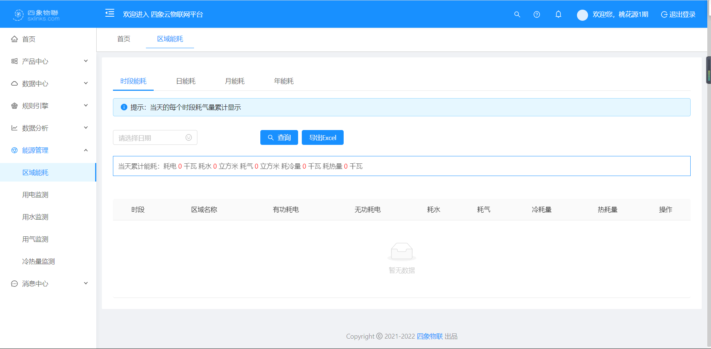This screenshot has height=349, width=711.
Task: Click the user avatar circle
Action: [x=582, y=15]
